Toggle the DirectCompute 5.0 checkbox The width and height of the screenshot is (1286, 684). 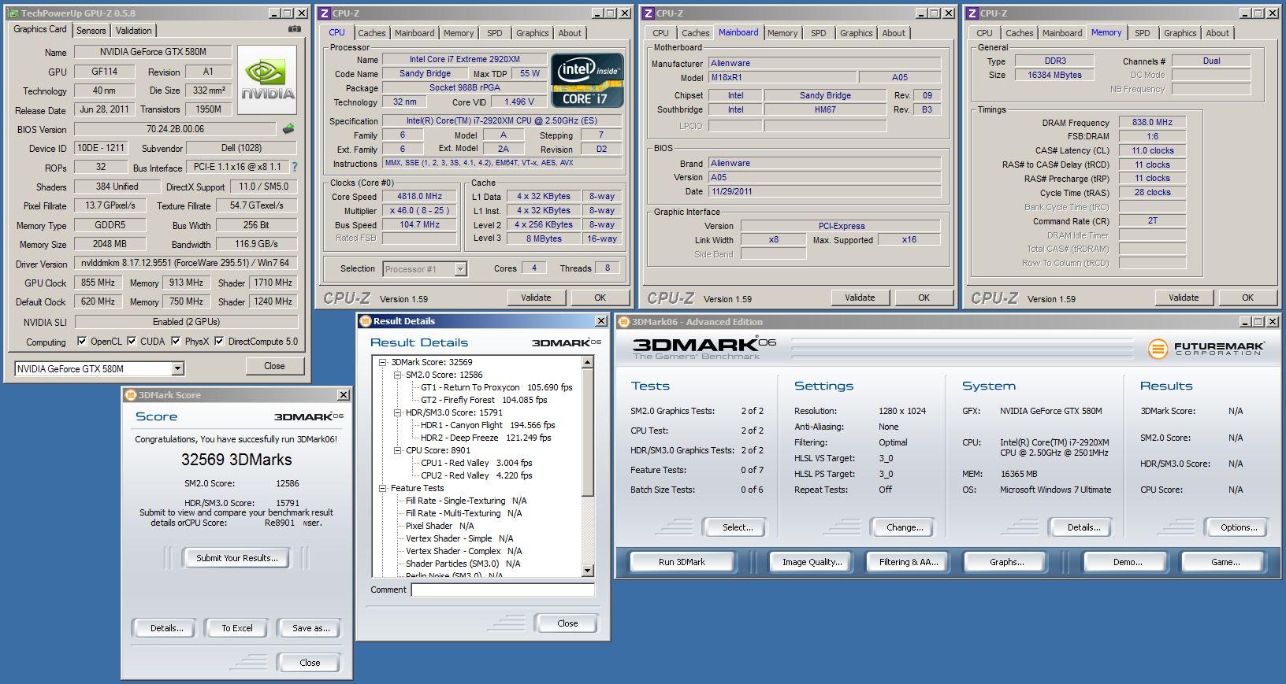point(220,341)
